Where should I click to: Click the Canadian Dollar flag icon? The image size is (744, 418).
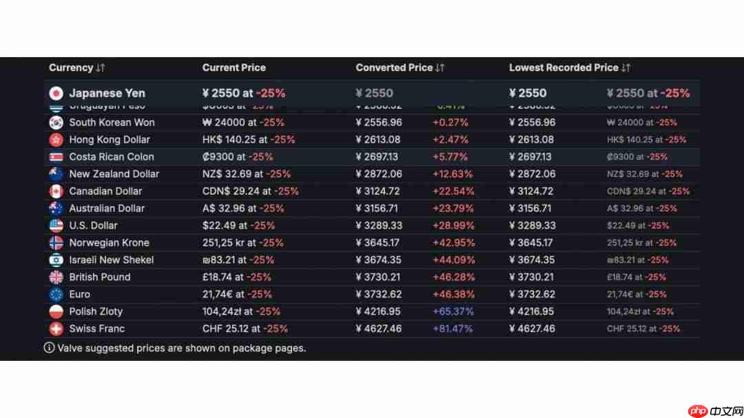pos(56,191)
